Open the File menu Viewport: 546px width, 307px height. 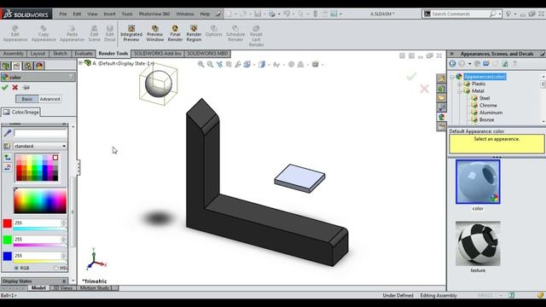coord(63,14)
